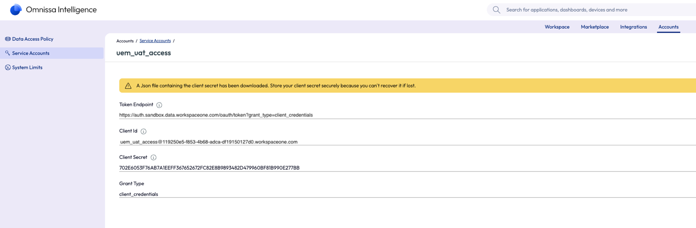The image size is (696, 228).
Task: Click the warning triangle icon in banner
Action: tap(128, 86)
